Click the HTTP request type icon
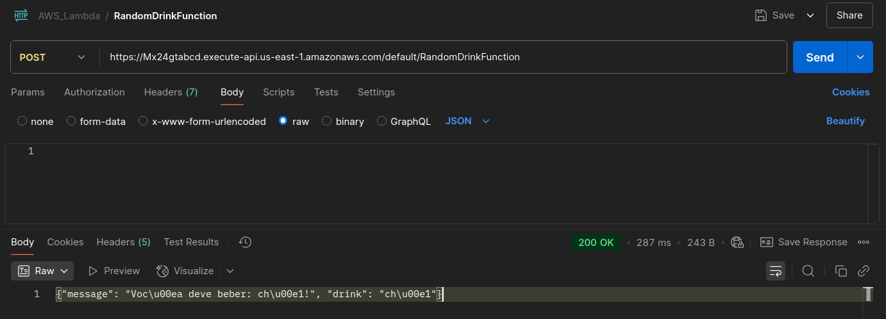 pyautogui.click(x=21, y=15)
